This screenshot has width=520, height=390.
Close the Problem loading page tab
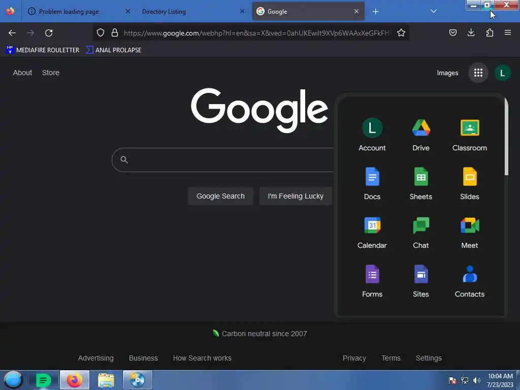(x=127, y=11)
